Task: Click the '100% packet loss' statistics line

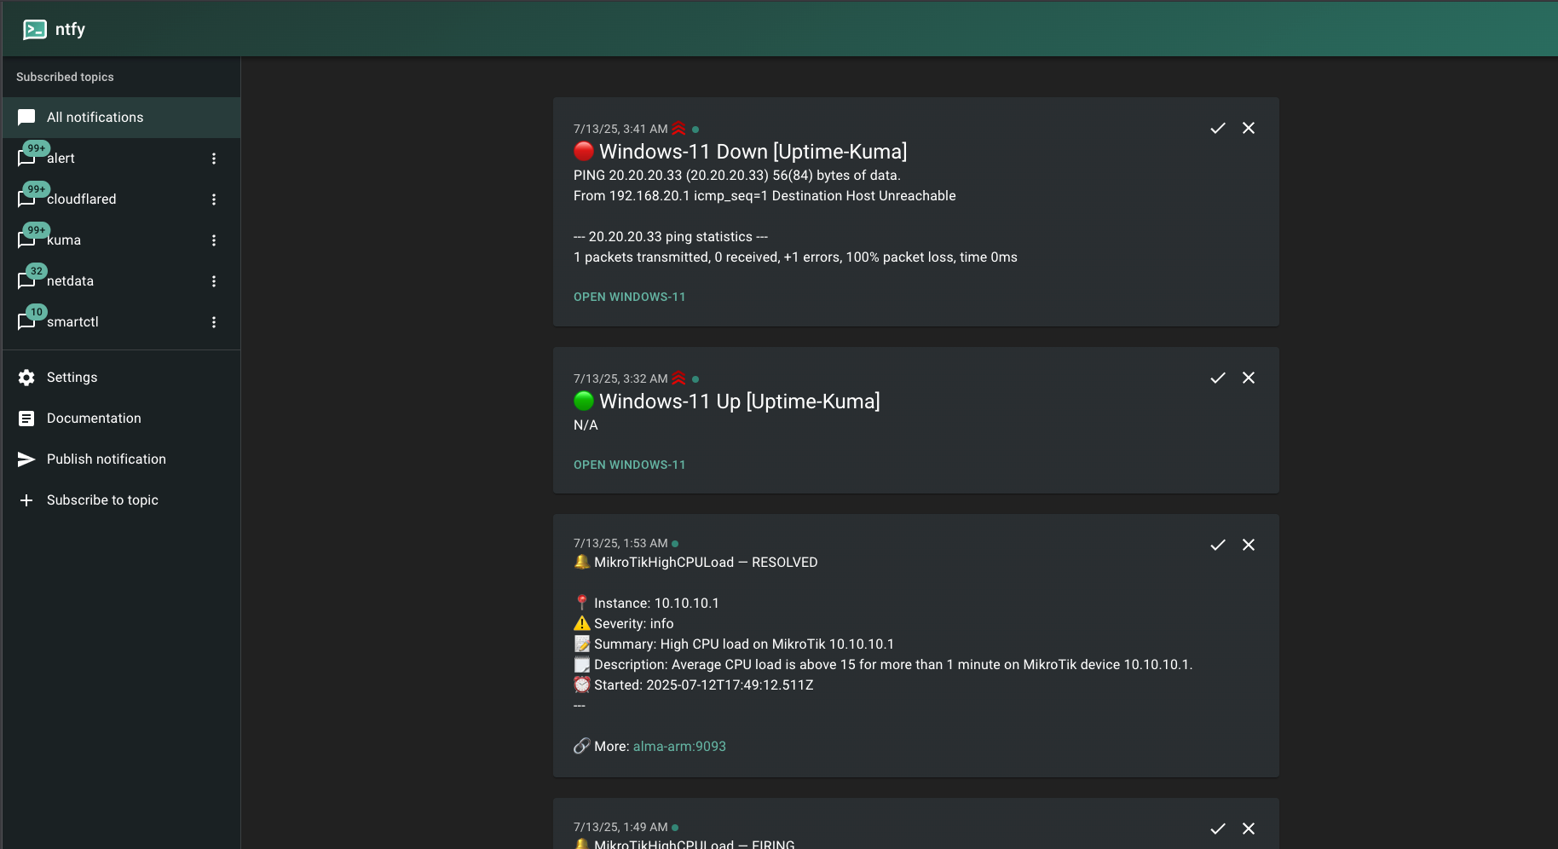Action: point(795,257)
